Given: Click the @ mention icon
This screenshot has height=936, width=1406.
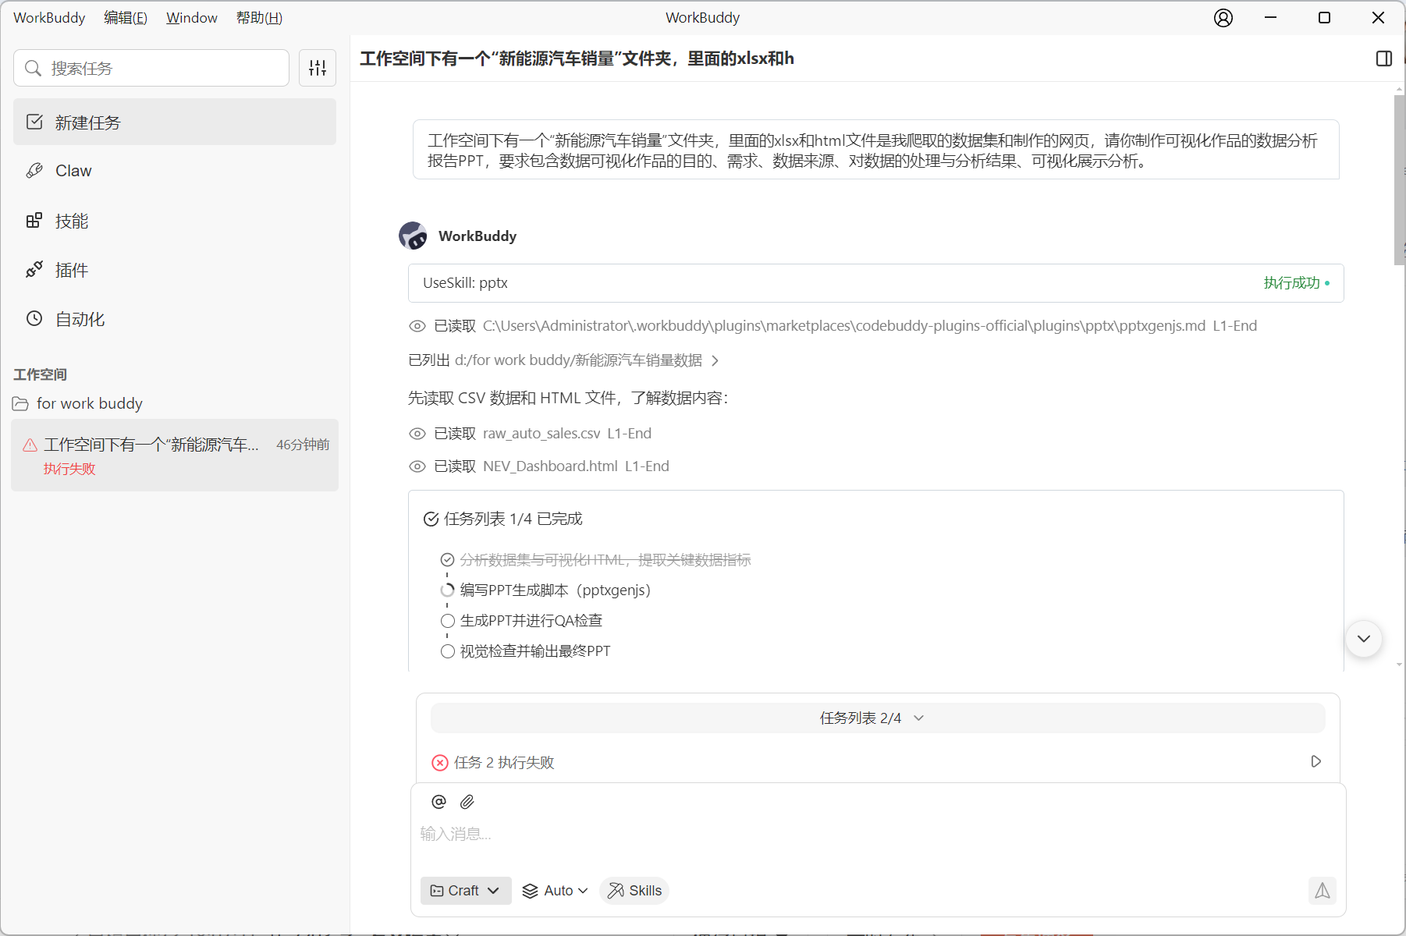Looking at the screenshot, I should [438, 802].
